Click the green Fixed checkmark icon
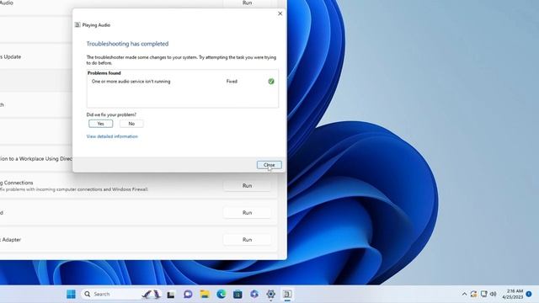The height and width of the screenshot is (303, 539). pos(271,82)
